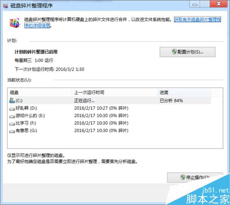Minimize the Disk Defragmenter window

click(x=195, y=4)
